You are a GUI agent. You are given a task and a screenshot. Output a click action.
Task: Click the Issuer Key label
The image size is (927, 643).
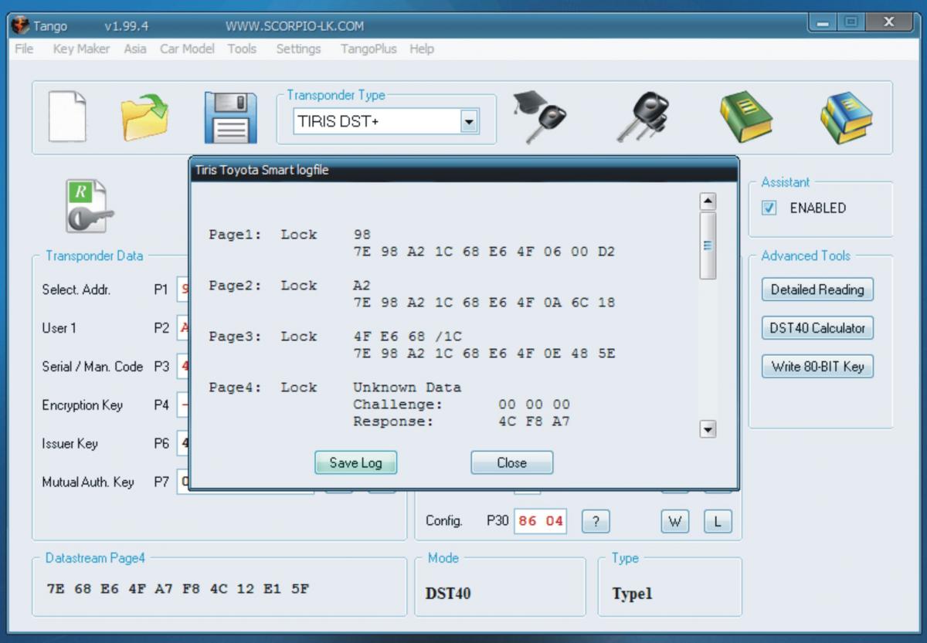[x=70, y=444]
